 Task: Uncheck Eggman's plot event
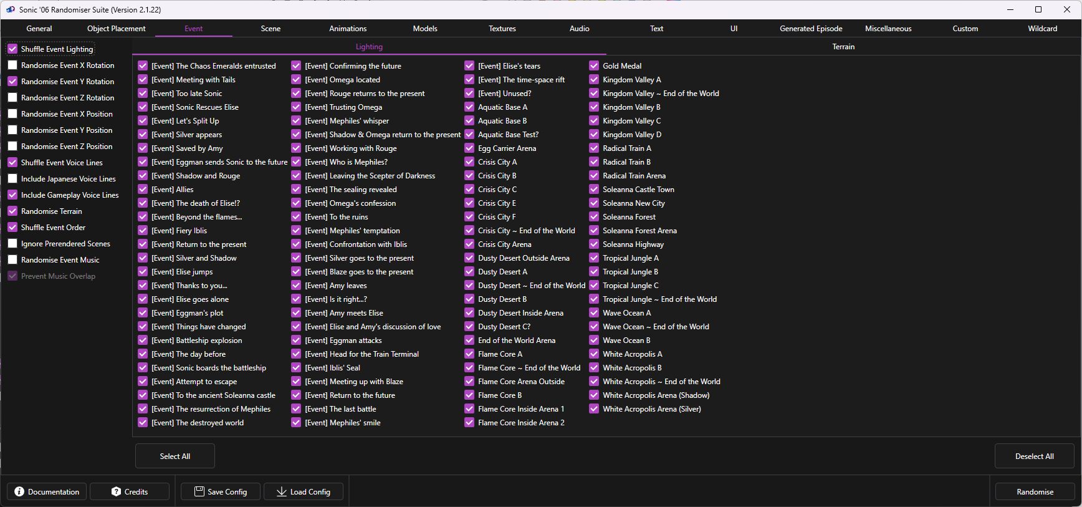[x=143, y=312]
